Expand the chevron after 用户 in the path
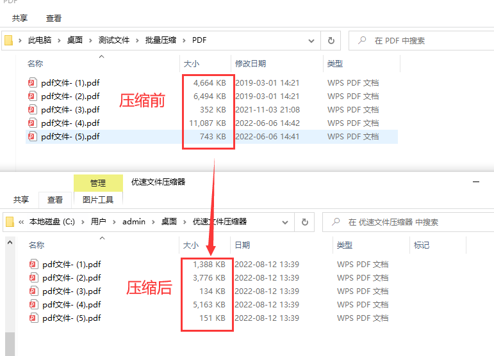 point(114,222)
